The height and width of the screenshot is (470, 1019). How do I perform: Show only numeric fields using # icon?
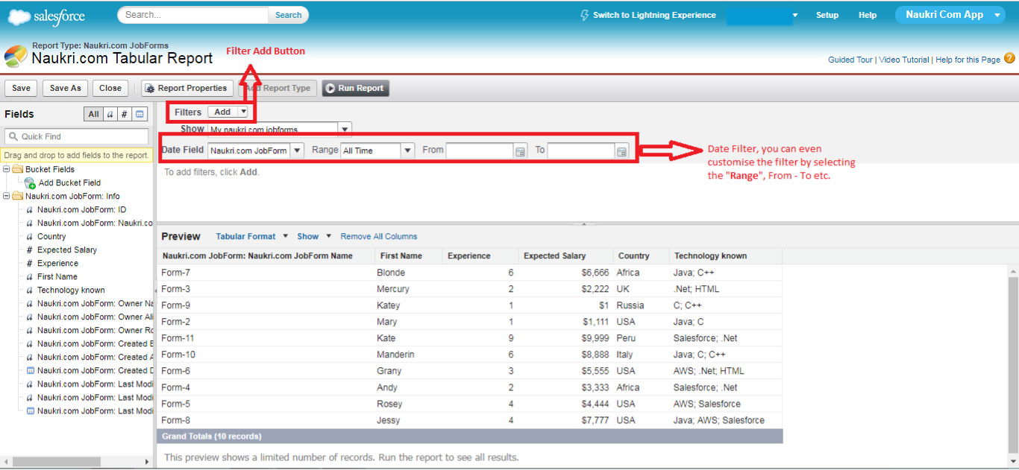(x=125, y=113)
